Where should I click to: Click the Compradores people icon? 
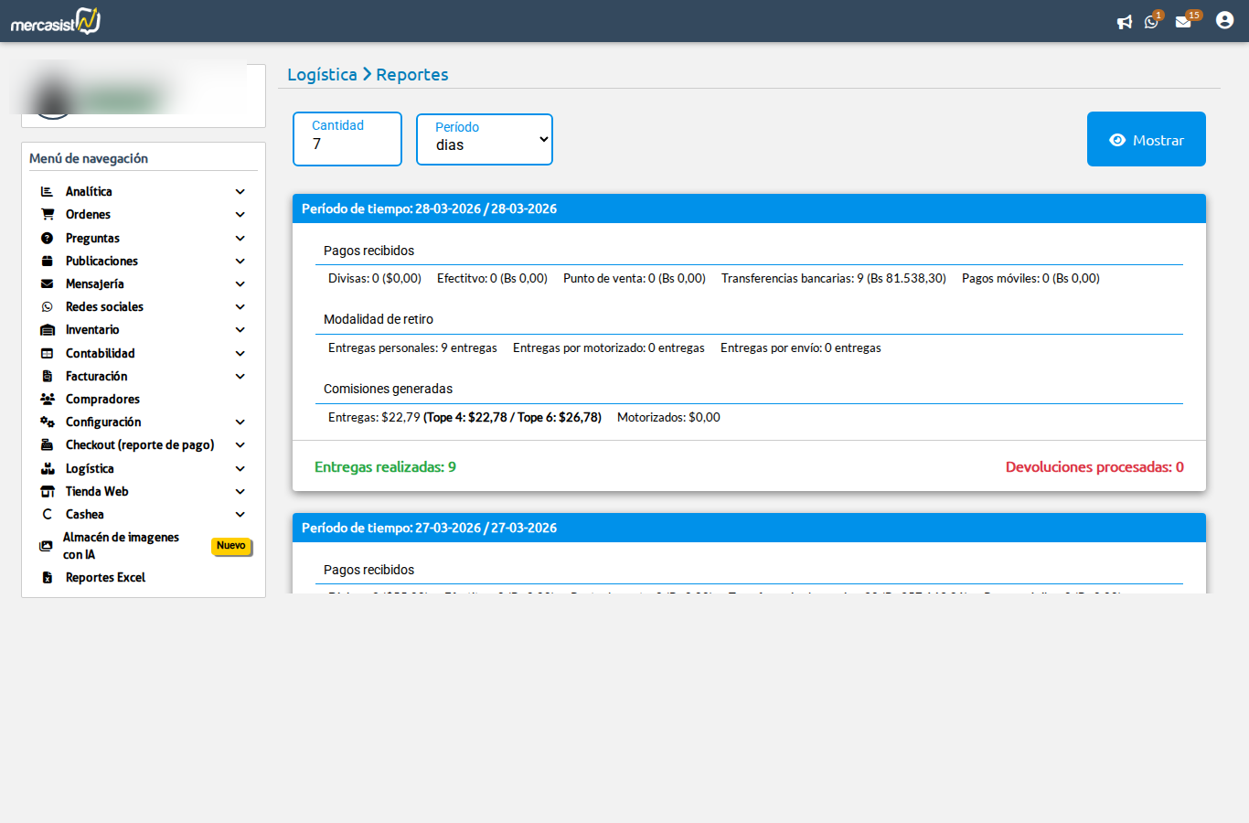coord(48,400)
